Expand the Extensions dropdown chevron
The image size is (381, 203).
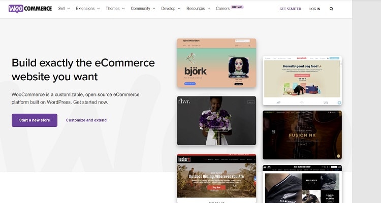click(99, 9)
